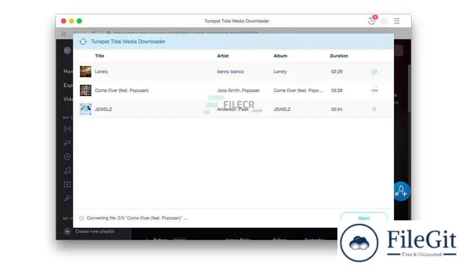Open the videos icon in Tidal sidebar
Viewport: 467px width, 270px height.
click(67, 184)
